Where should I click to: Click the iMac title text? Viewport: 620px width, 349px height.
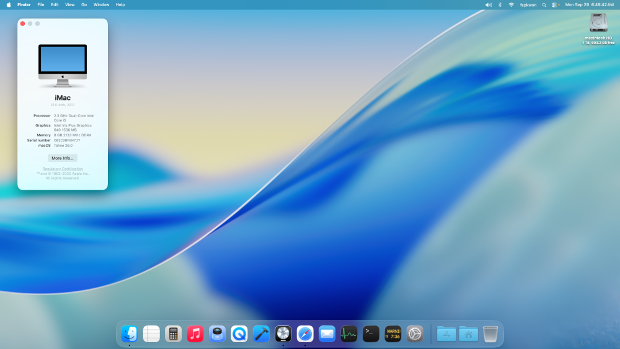[x=63, y=97]
